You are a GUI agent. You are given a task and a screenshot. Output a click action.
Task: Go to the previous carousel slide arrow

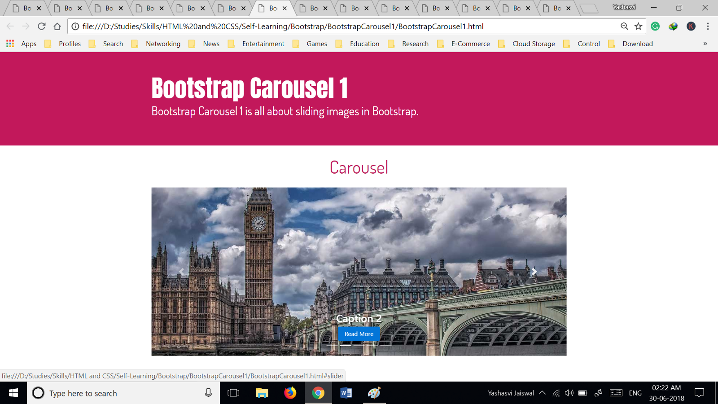click(182, 272)
